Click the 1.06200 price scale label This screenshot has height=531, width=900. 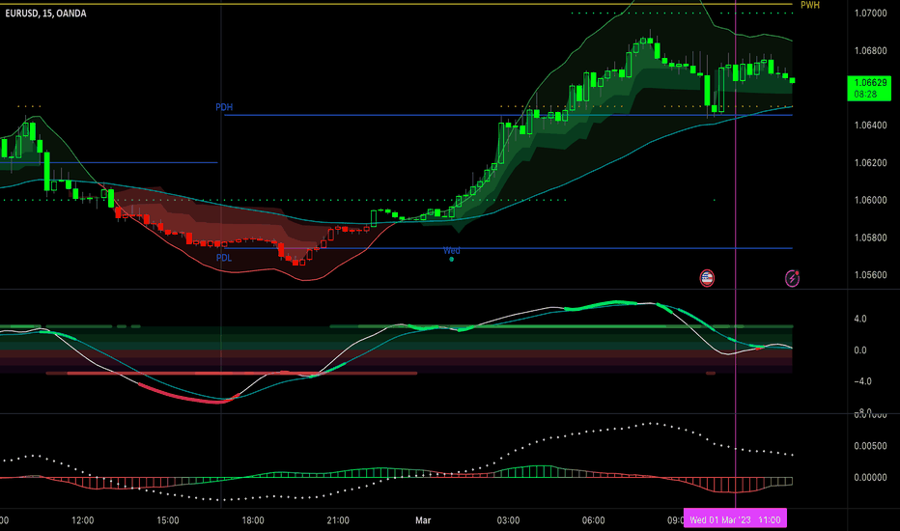tap(870, 163)
